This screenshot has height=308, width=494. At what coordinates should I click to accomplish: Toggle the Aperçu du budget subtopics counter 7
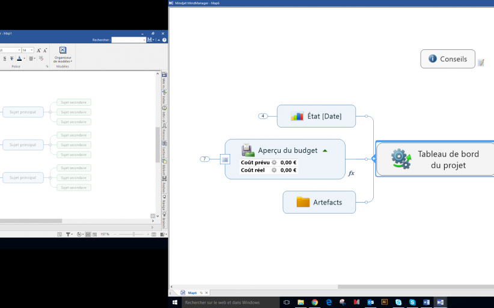pos(205,159)
